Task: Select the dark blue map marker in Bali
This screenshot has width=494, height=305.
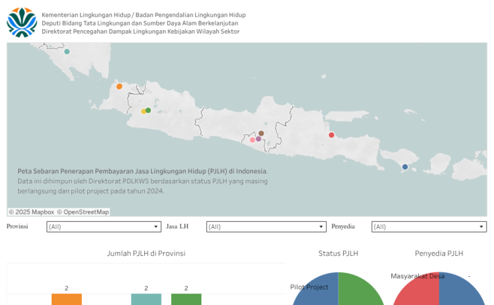Action: pyautogui.click(x=405, y=167)
